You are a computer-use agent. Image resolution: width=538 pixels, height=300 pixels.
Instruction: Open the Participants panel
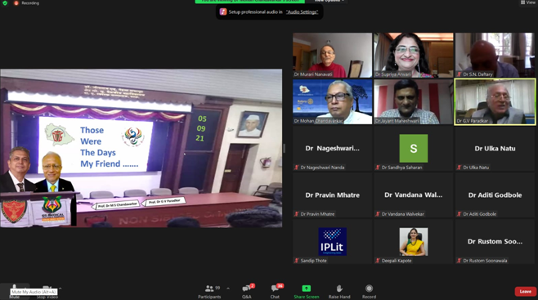[x=209, y=292]
